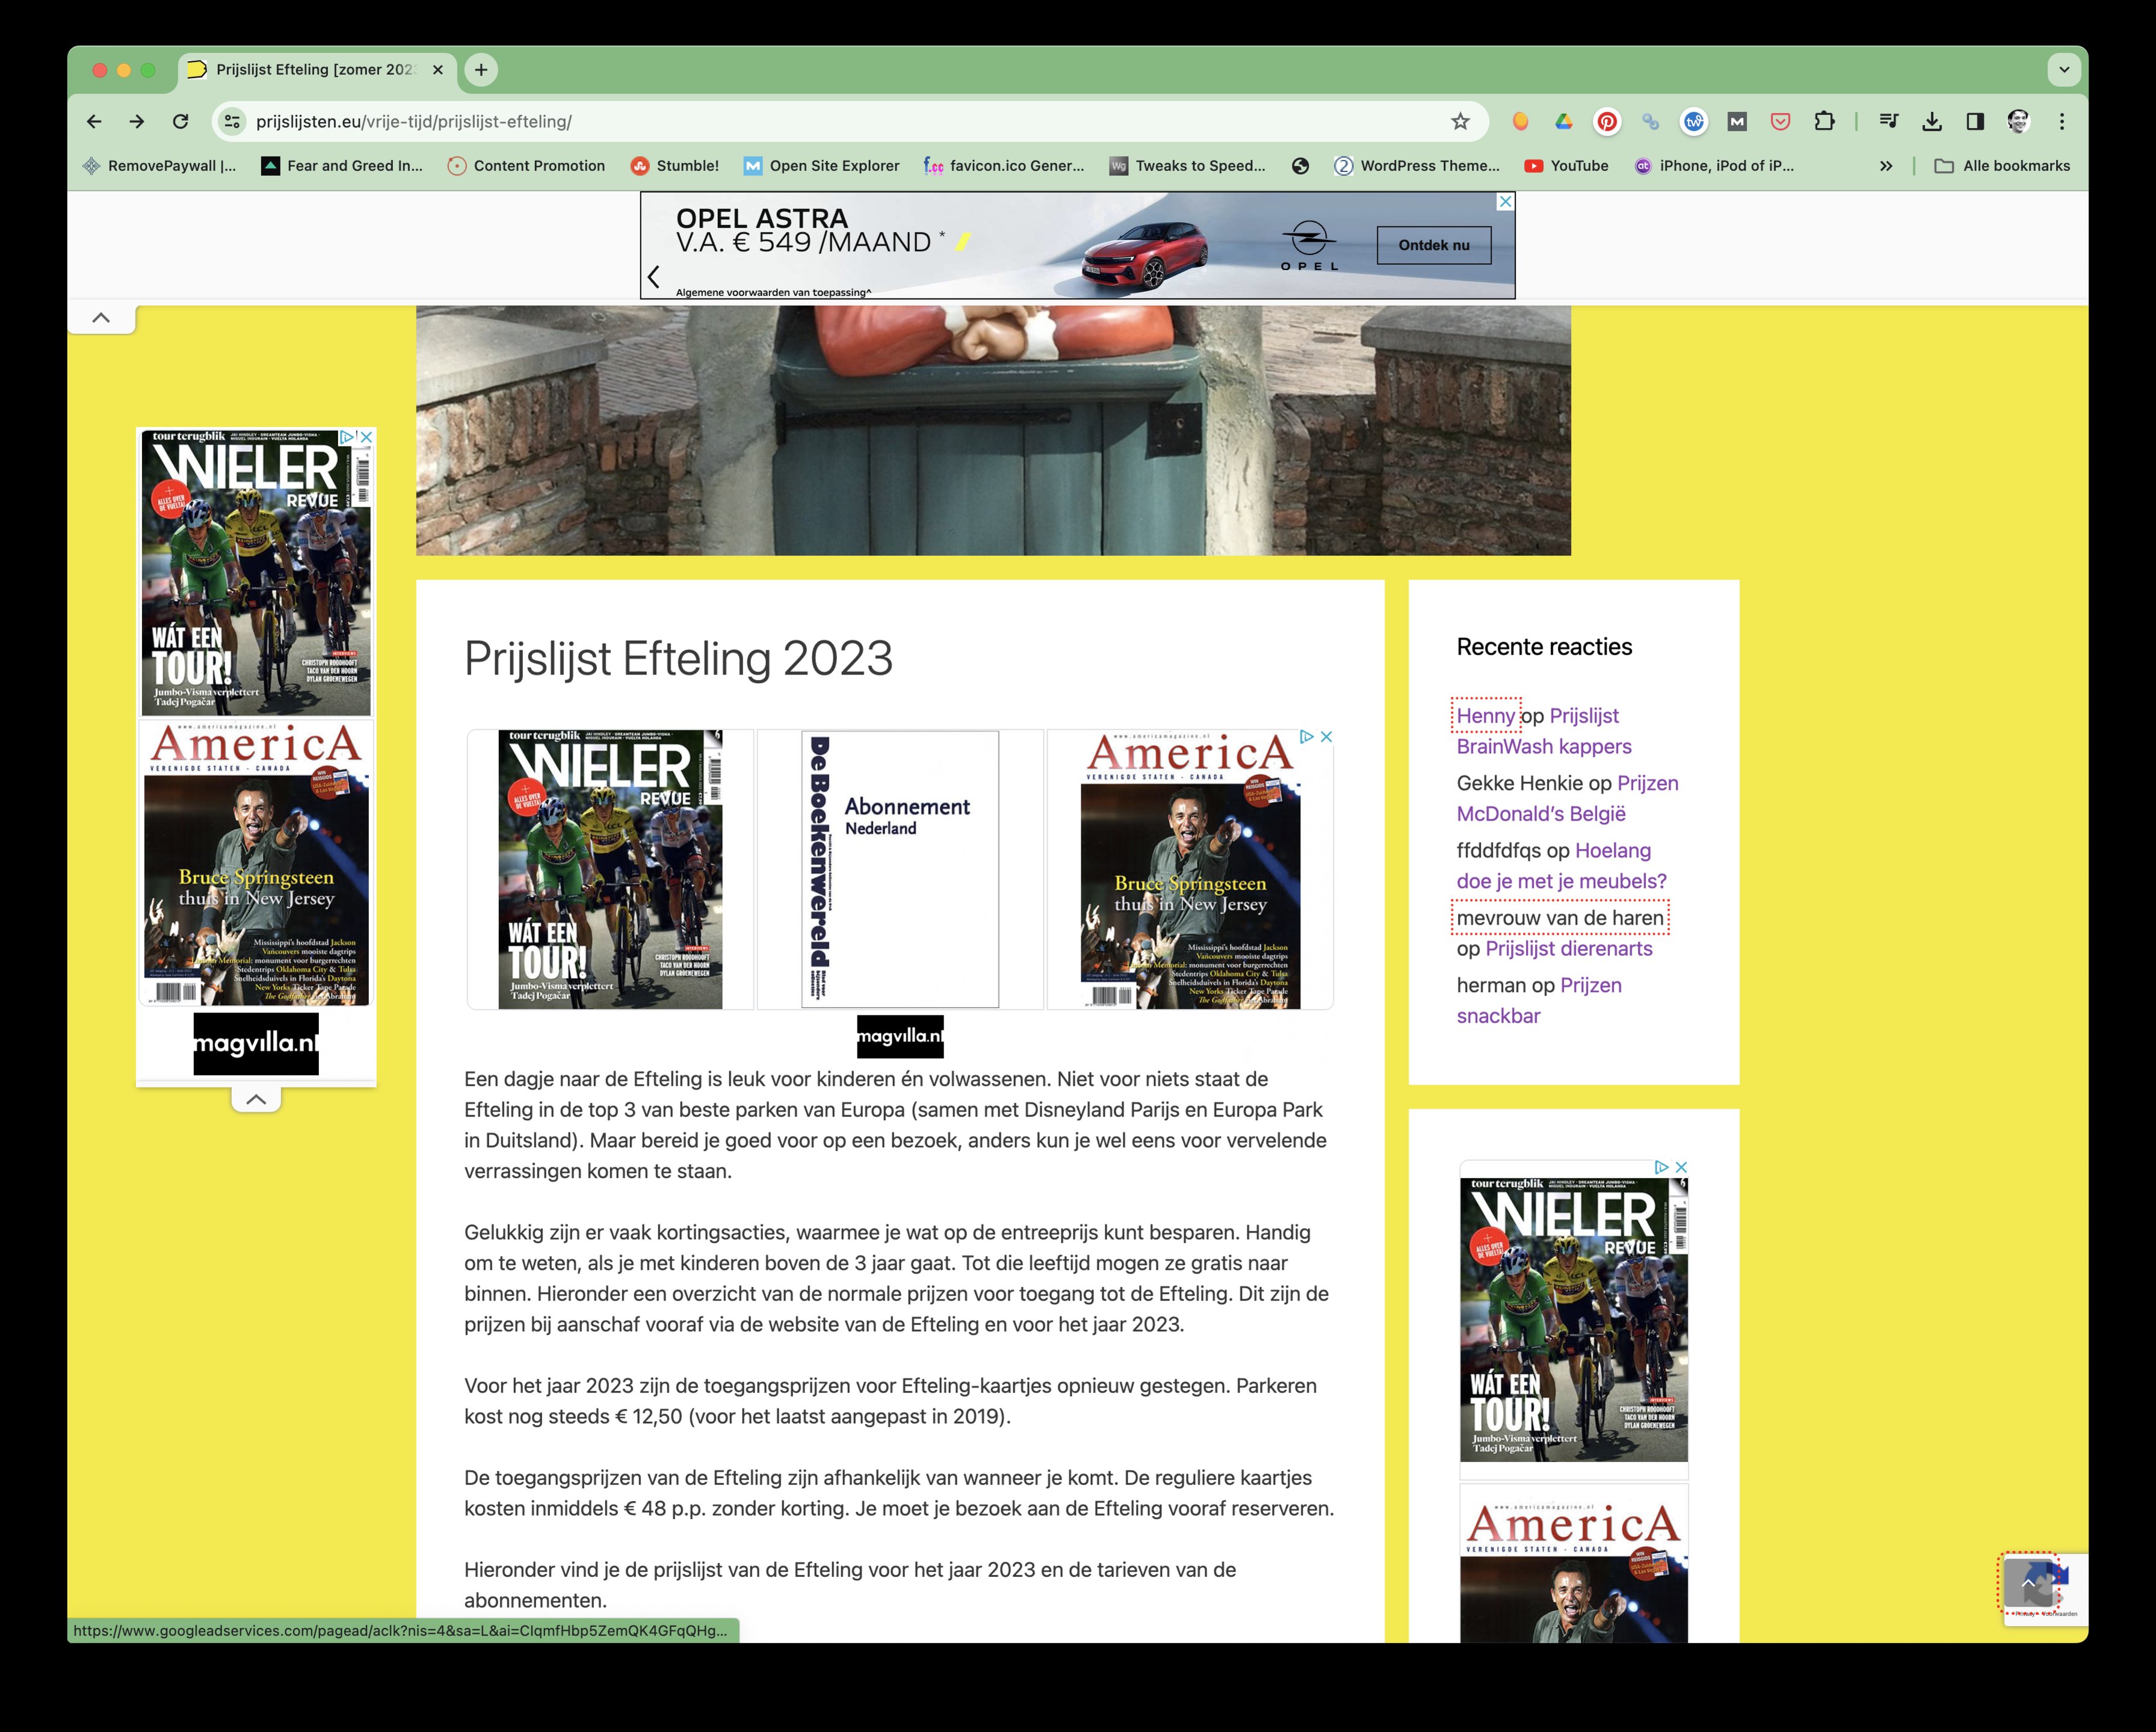Go back to the previous page
The width and height of the screenshot is (2156, 1732).
tap(94, 122)
